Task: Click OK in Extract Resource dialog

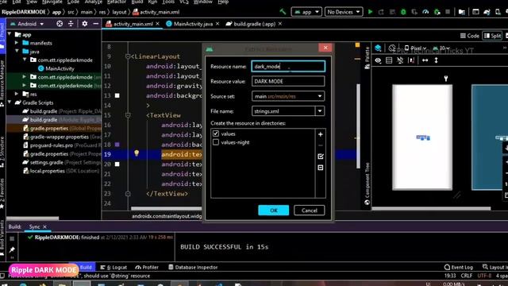Action: (273, 210)
